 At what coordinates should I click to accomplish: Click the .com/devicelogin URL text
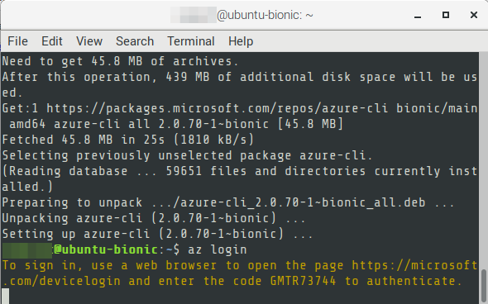click(65, 281)
